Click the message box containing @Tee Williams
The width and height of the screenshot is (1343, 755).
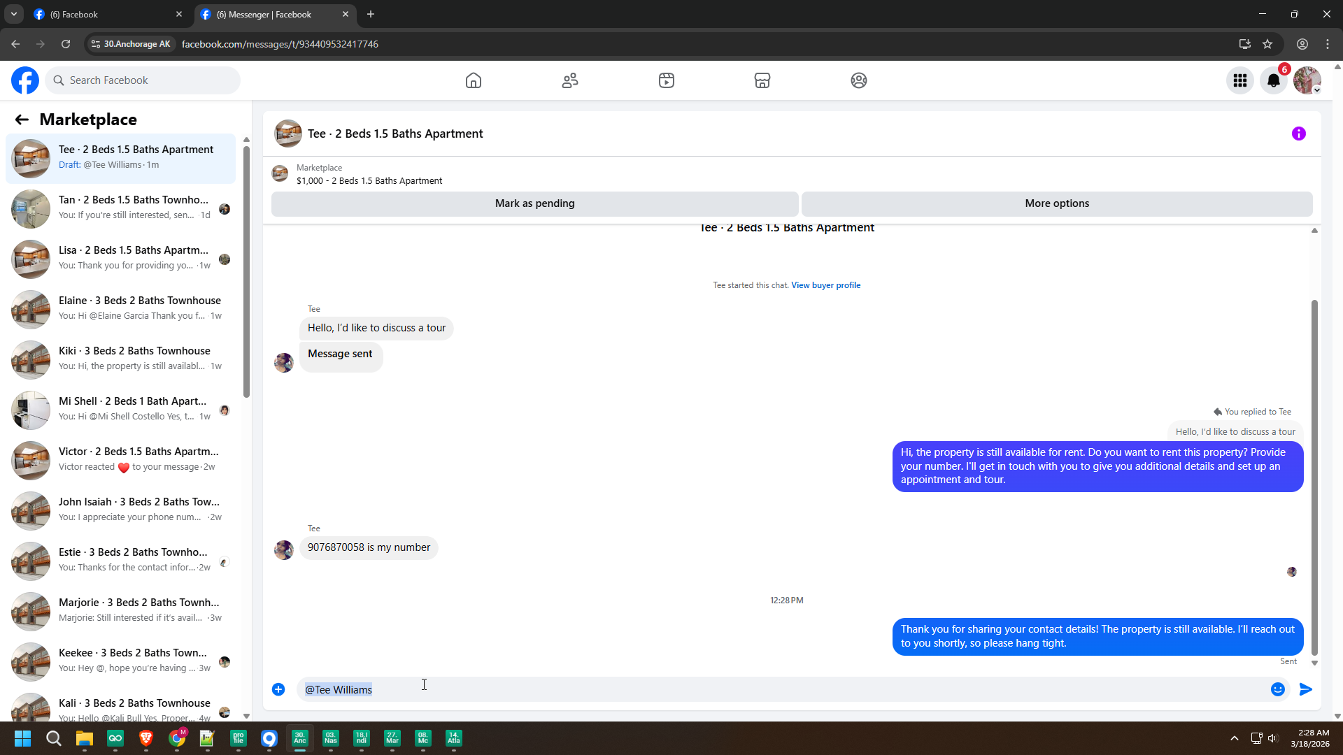click(x=782, y=689)
